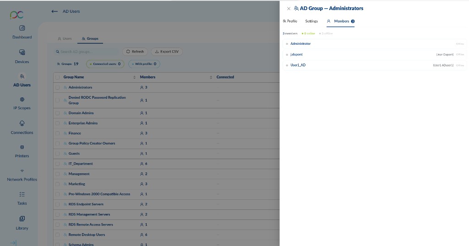Viewport: 469px width, 246px height.
Task: Filter by Connected users chip
Action: [105, 64]
